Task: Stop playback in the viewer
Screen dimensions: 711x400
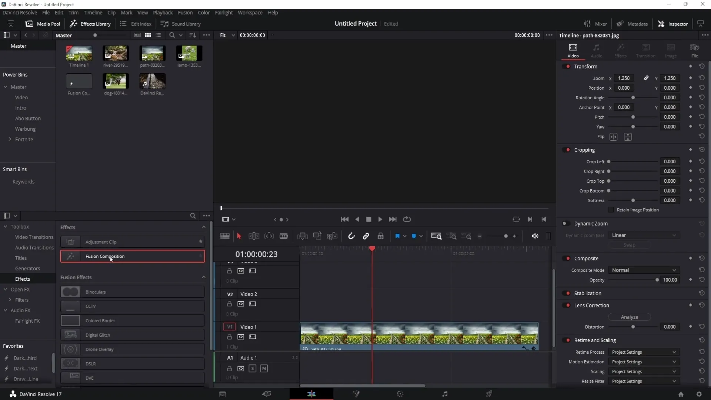Action: point(368,219)
